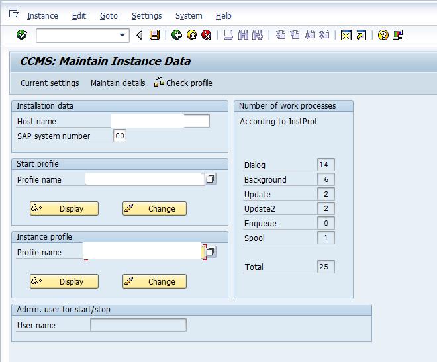
Task: Click the yellow Exit arrow icon
Action: point(191,35)
